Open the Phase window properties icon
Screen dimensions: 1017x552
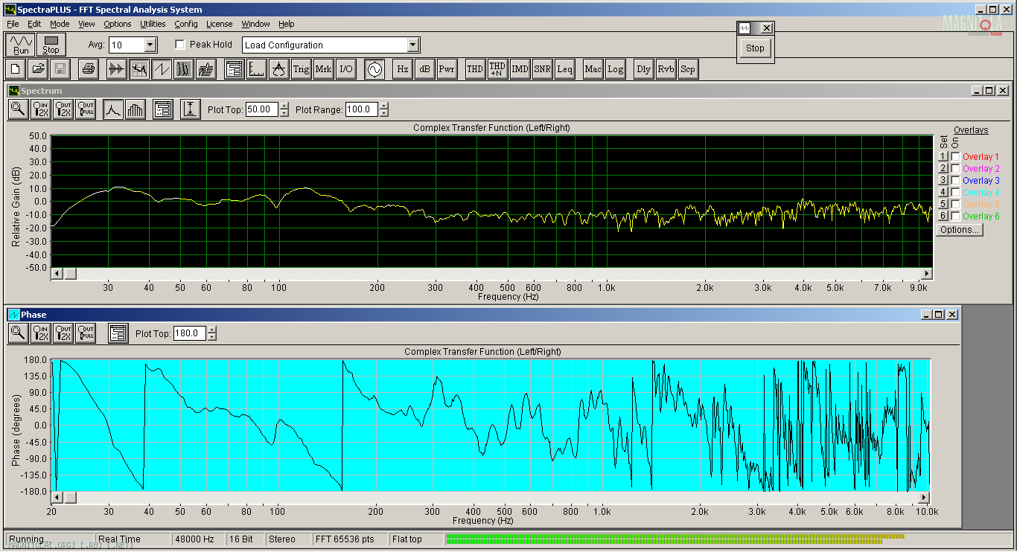[118, 333]
